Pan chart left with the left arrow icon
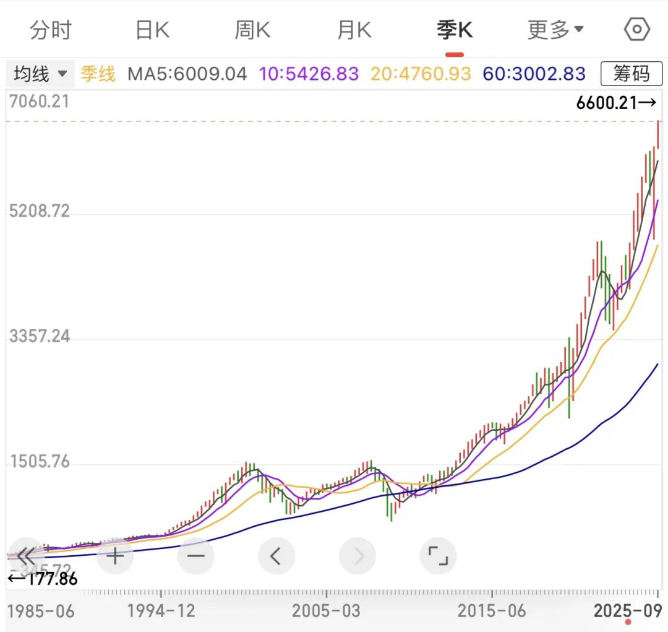The width and height of the screenshot is (668, 632). tap(276, 555)
